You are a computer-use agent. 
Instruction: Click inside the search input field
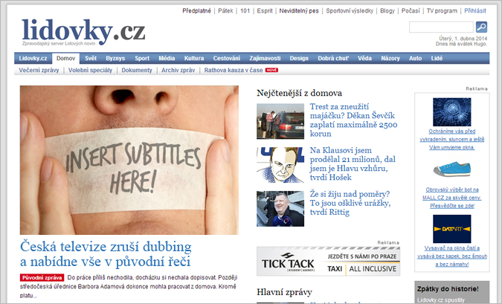tap(441, 28)
